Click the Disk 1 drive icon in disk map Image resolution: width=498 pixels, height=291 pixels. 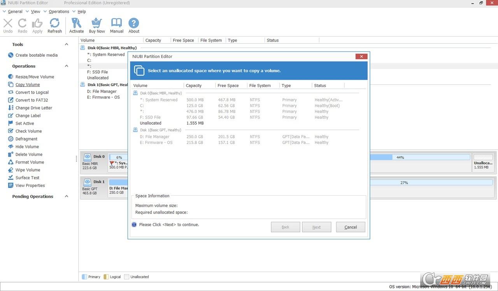coord(88,182)
